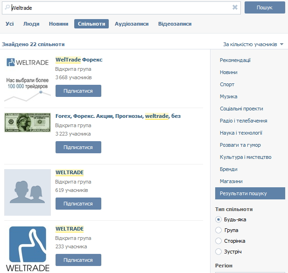Select Результати пошуку sidebar item

point(250,193)
